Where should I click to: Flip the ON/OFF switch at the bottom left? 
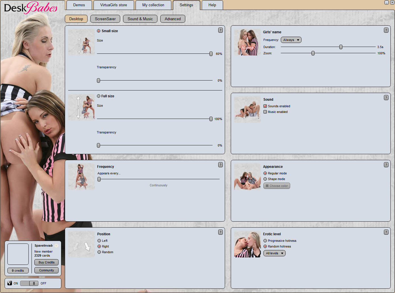pos(29,283)
